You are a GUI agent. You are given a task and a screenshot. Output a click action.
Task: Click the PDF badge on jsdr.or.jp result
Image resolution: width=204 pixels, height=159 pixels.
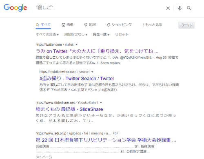(115, 133)
